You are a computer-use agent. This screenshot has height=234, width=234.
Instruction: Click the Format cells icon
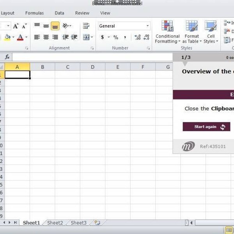coord(227,40)
